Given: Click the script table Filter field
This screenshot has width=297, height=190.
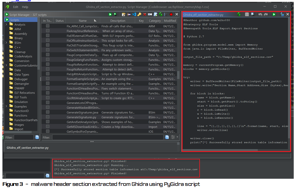Looking at the screenshot, I should pyautogui.click(x=108, y=137).
